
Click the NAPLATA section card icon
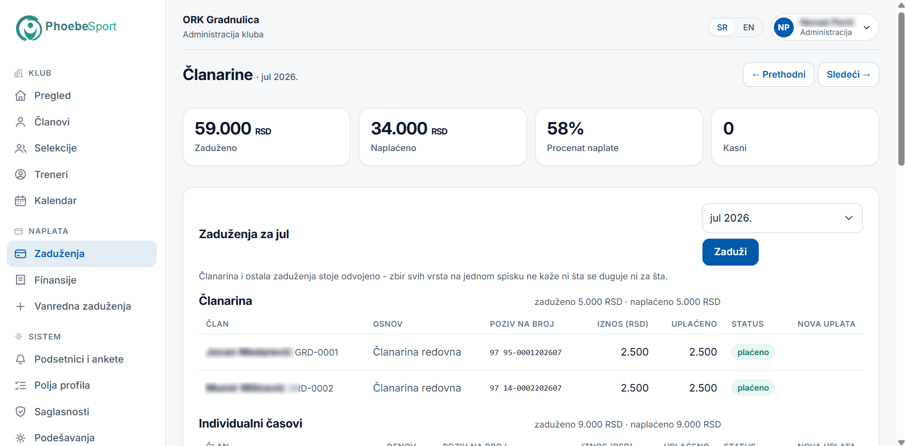click(18, 231)
